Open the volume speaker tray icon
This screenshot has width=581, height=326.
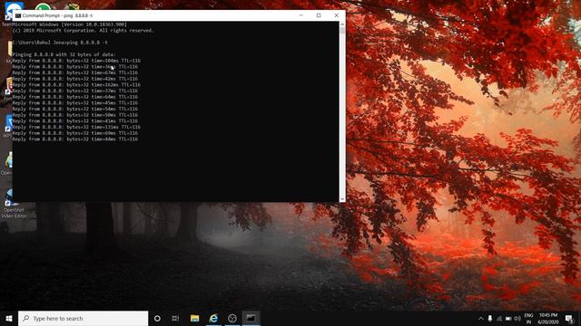517,318
